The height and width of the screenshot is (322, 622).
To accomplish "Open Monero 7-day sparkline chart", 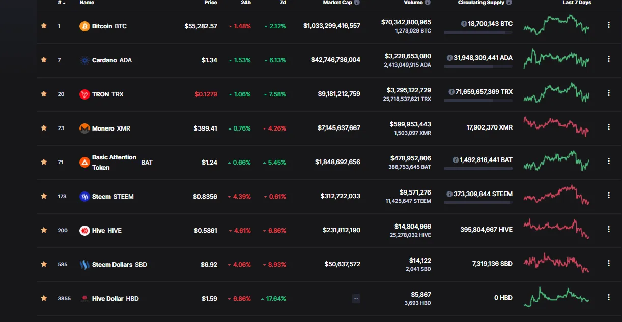I will coord(556,126).
